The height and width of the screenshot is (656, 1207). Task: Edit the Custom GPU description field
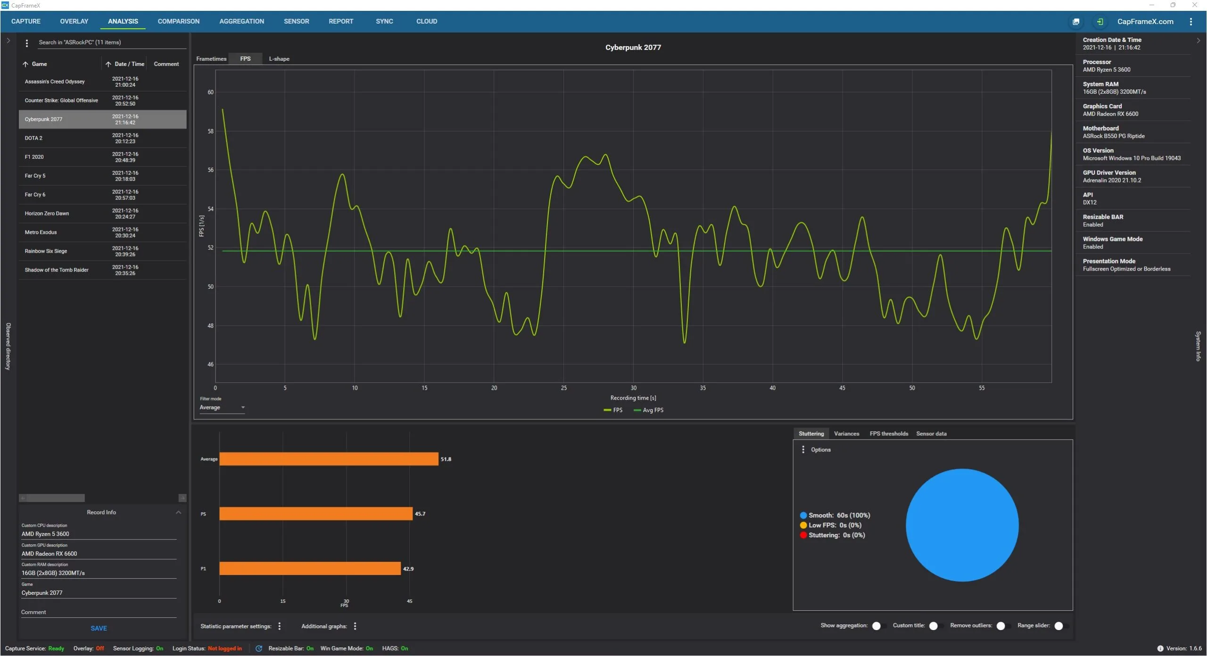click(x=99, y=554)
